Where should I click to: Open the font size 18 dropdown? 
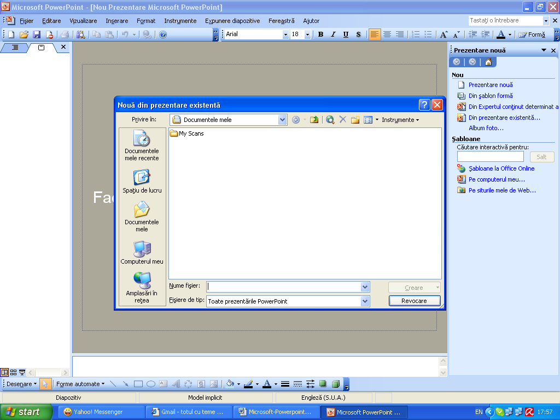(307, 34)
